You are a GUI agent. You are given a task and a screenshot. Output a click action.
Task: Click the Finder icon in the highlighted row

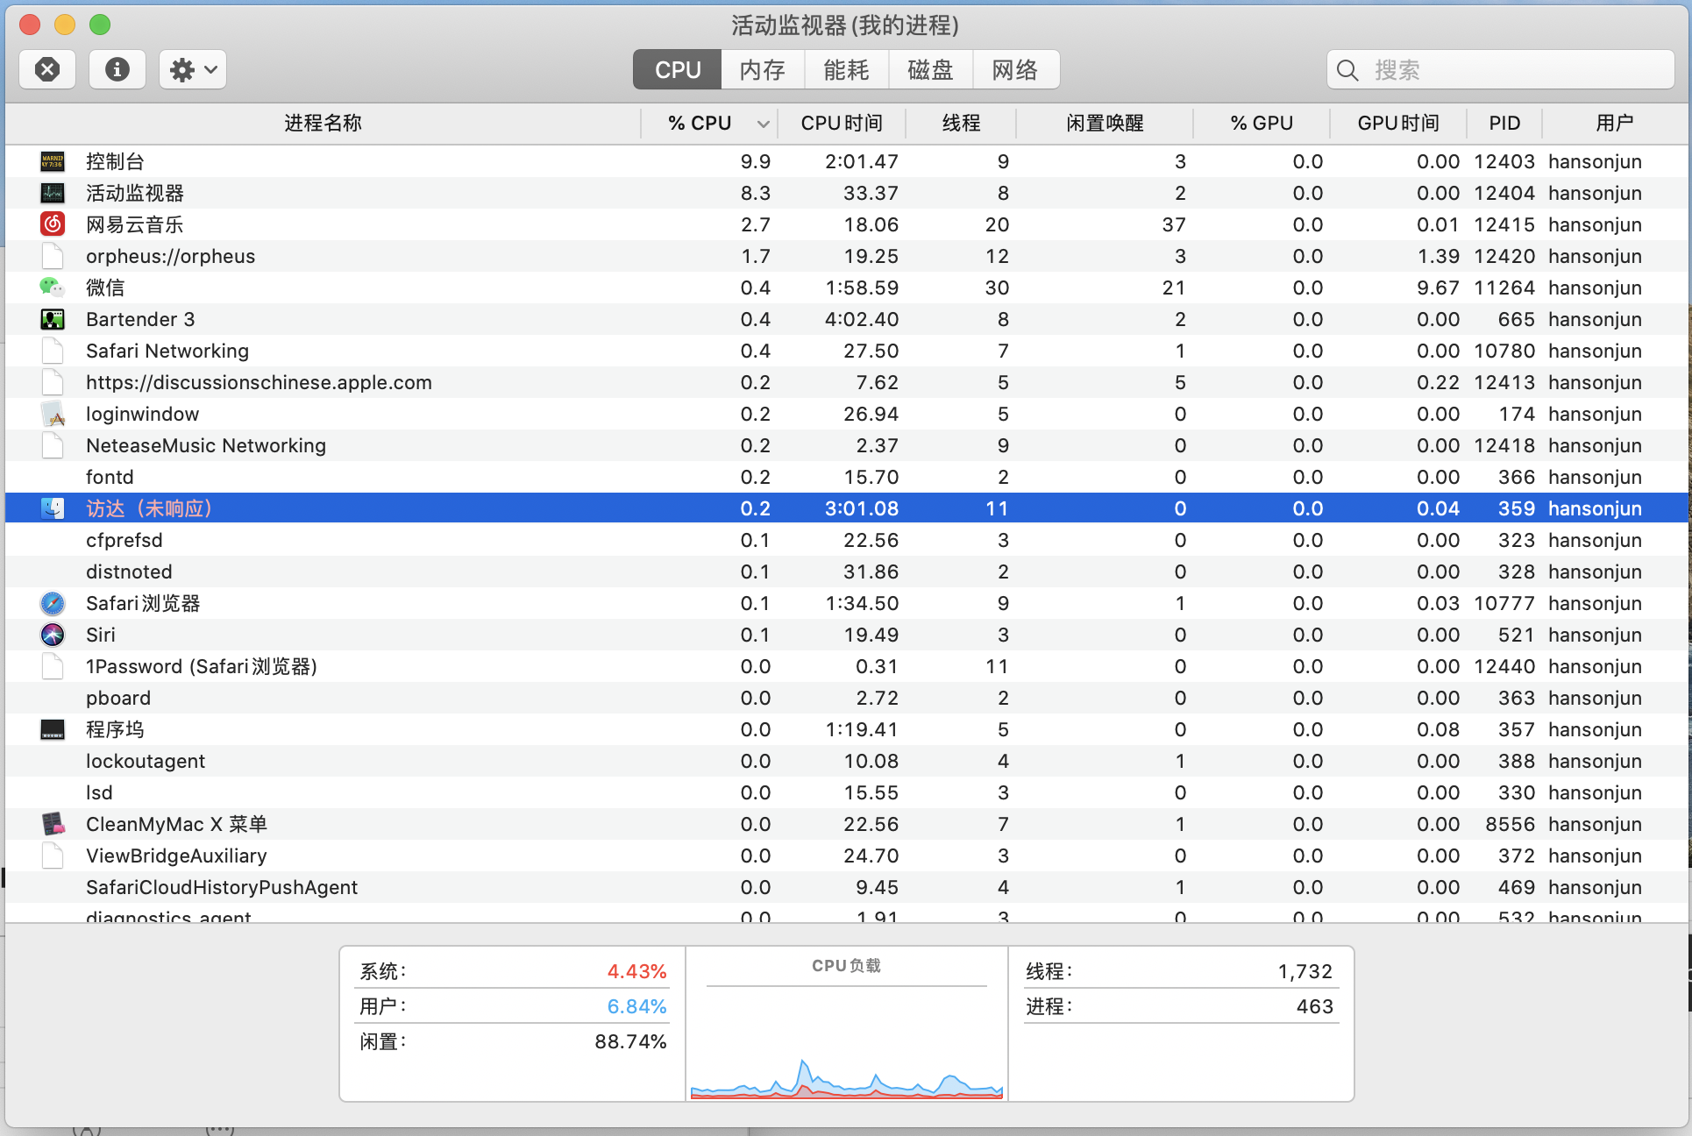53,508
